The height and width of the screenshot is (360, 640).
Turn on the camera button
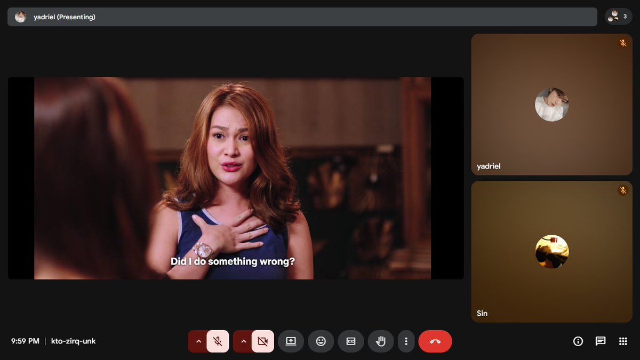click(x=262, y=341)
